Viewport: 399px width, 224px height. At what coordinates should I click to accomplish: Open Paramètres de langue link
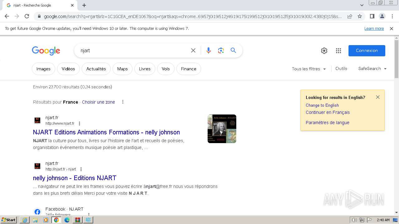click(328, 123)
